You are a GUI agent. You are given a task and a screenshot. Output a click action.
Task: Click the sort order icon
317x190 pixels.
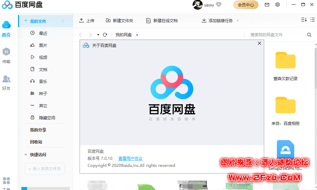point(304,20)
